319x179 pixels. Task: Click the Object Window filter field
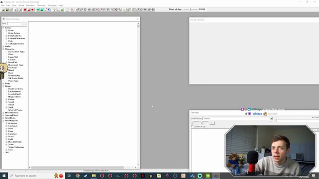[x=14, y=24]
